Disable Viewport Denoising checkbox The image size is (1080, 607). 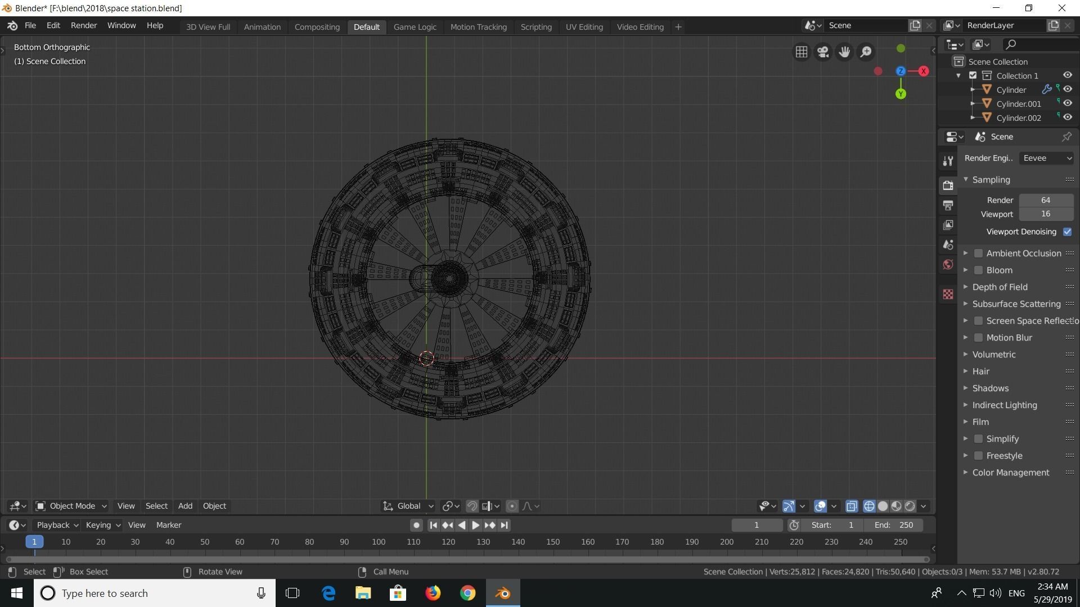pyautogui.click(x=1067, y=232)
